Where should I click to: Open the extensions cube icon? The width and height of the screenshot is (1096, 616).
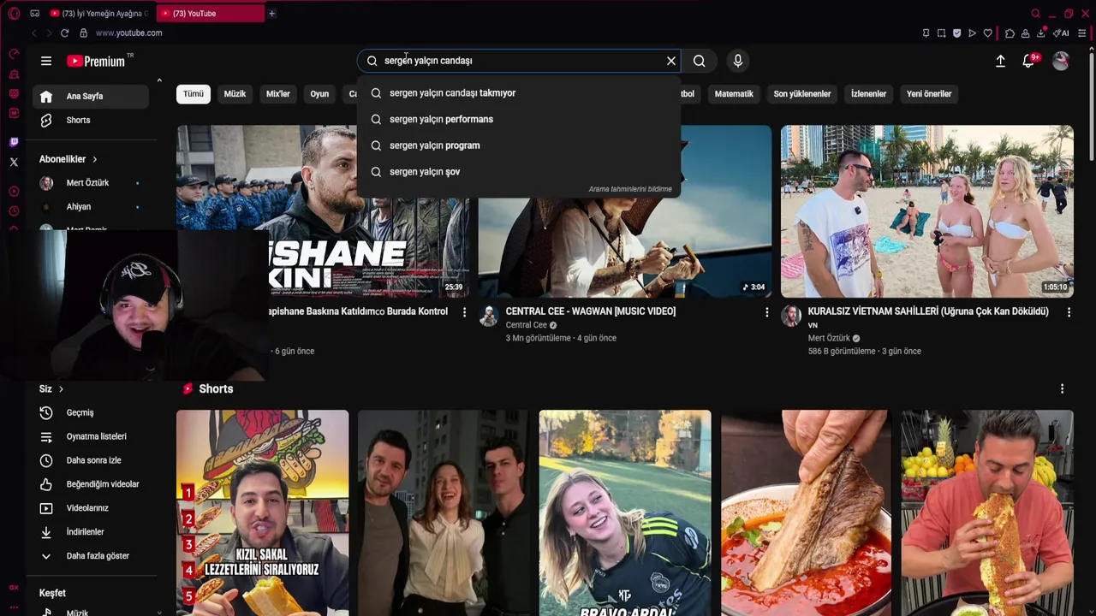click(x=1010, y=33)
